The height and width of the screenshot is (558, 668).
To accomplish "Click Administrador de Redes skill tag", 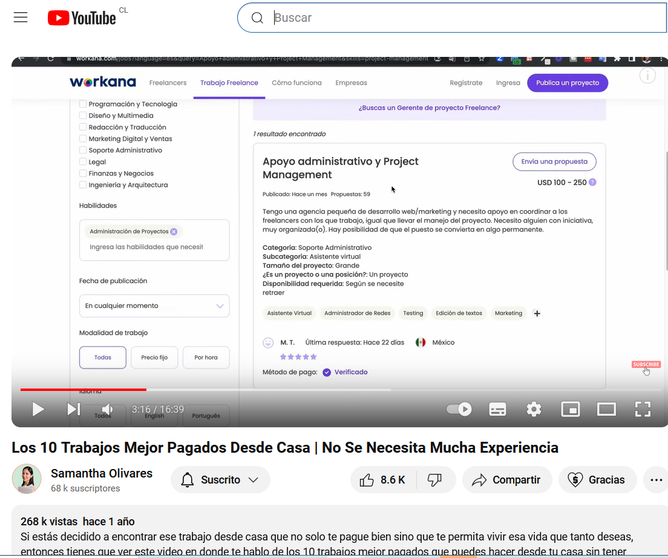I will 358,313.
